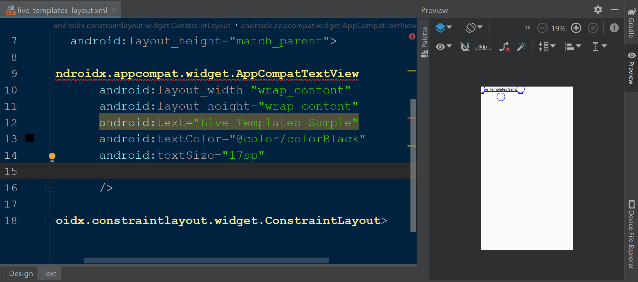Click the red error indicator in editor
Screen dimensions: 638x282
click(412, 36)
